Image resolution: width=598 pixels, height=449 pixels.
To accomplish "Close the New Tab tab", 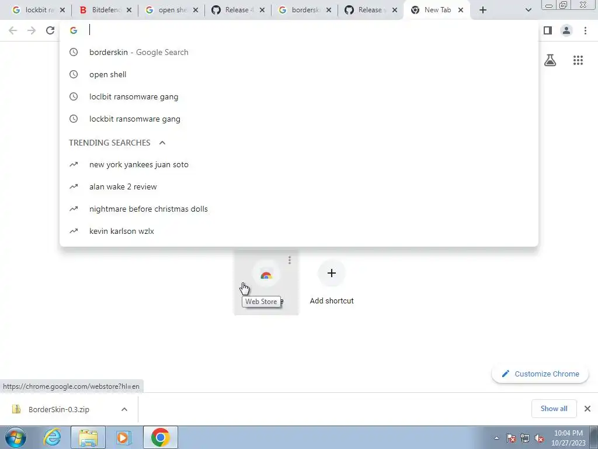I will point(461,11).
